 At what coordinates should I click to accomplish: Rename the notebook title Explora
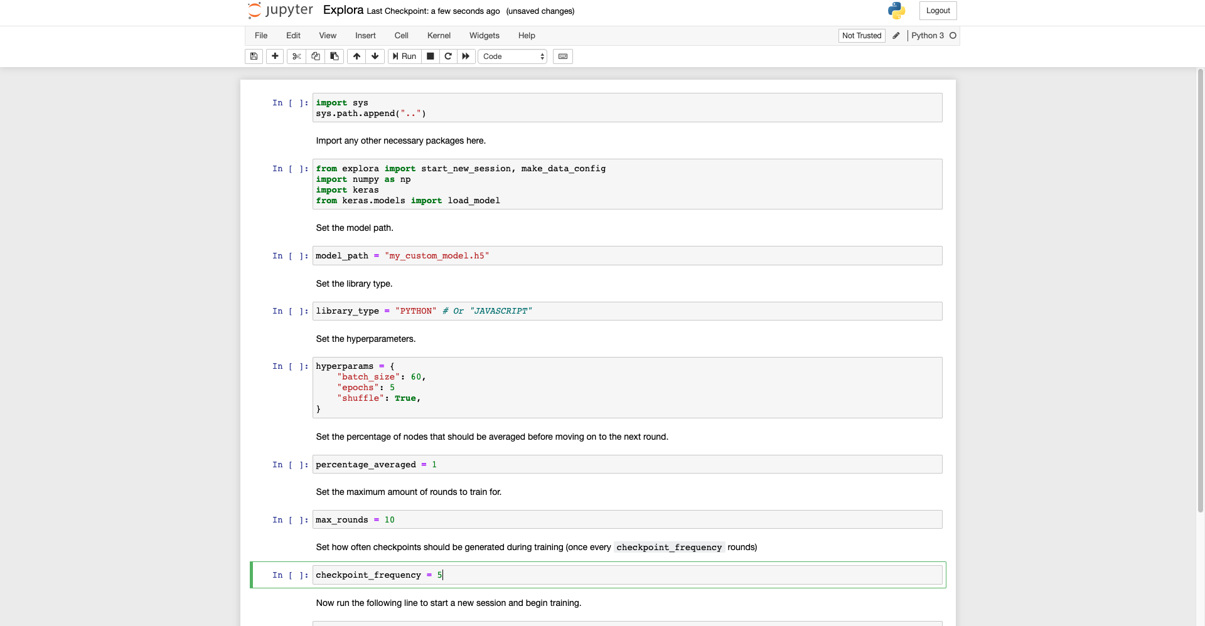(343, 10)
